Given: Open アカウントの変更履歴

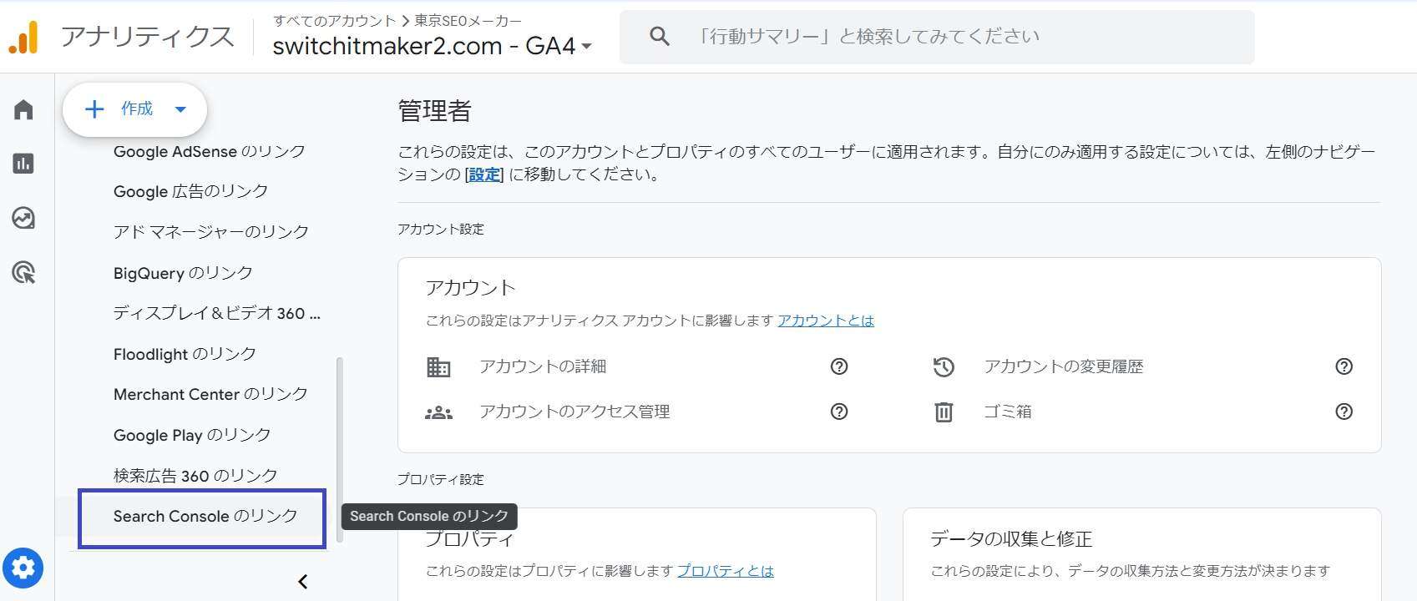Looking at the screenshot, I should [1063, 366].
